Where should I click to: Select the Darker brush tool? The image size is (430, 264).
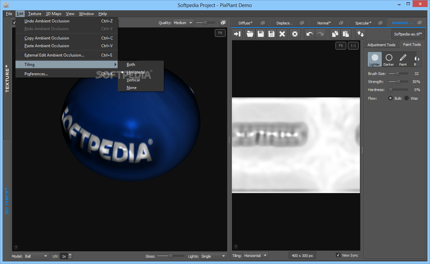point(389,59)
